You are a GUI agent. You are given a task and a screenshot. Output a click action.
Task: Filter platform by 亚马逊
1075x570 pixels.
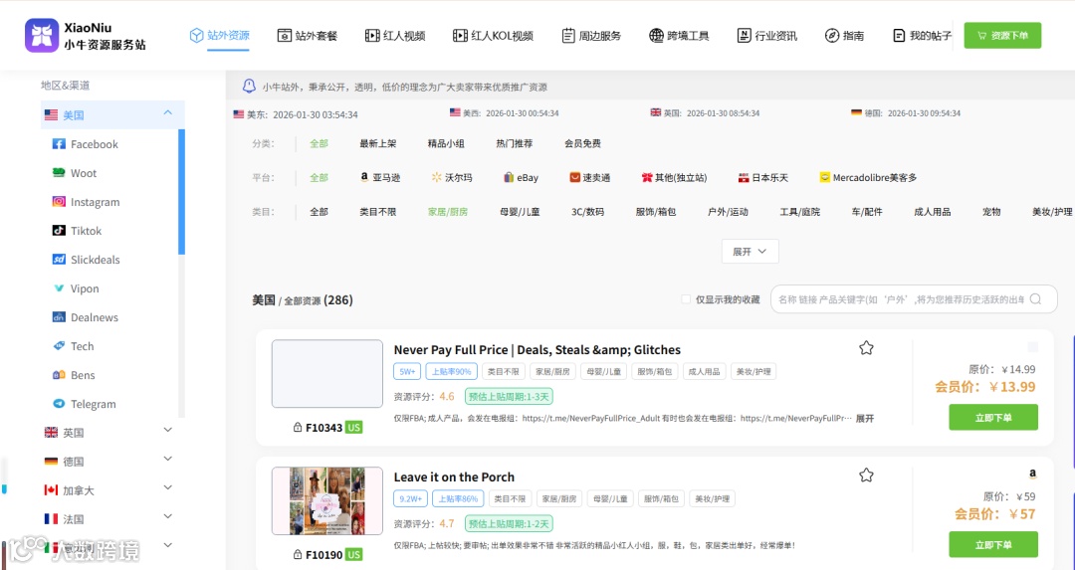[x=380, y=177]
